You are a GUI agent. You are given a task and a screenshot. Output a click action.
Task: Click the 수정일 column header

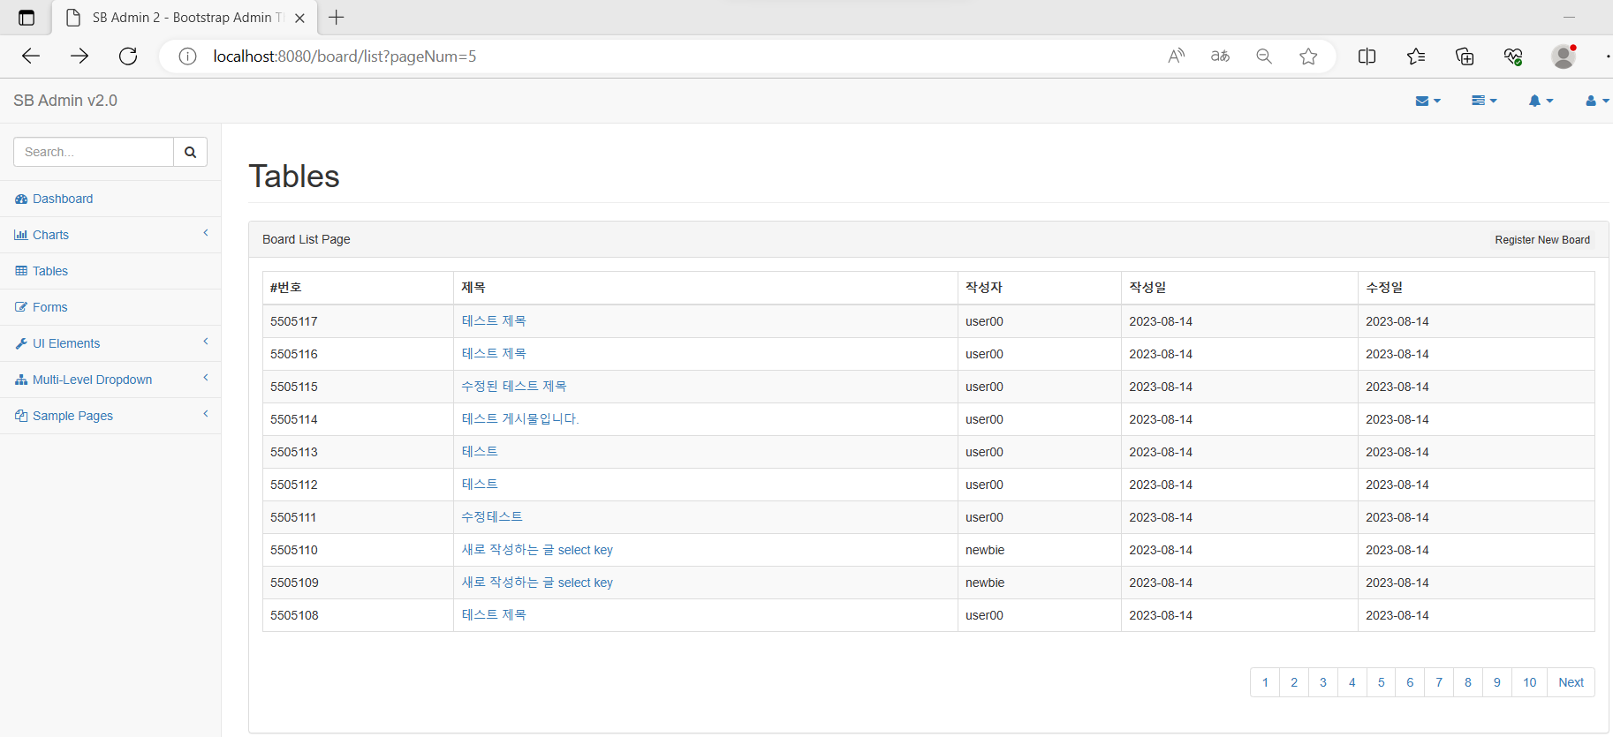1477,288
